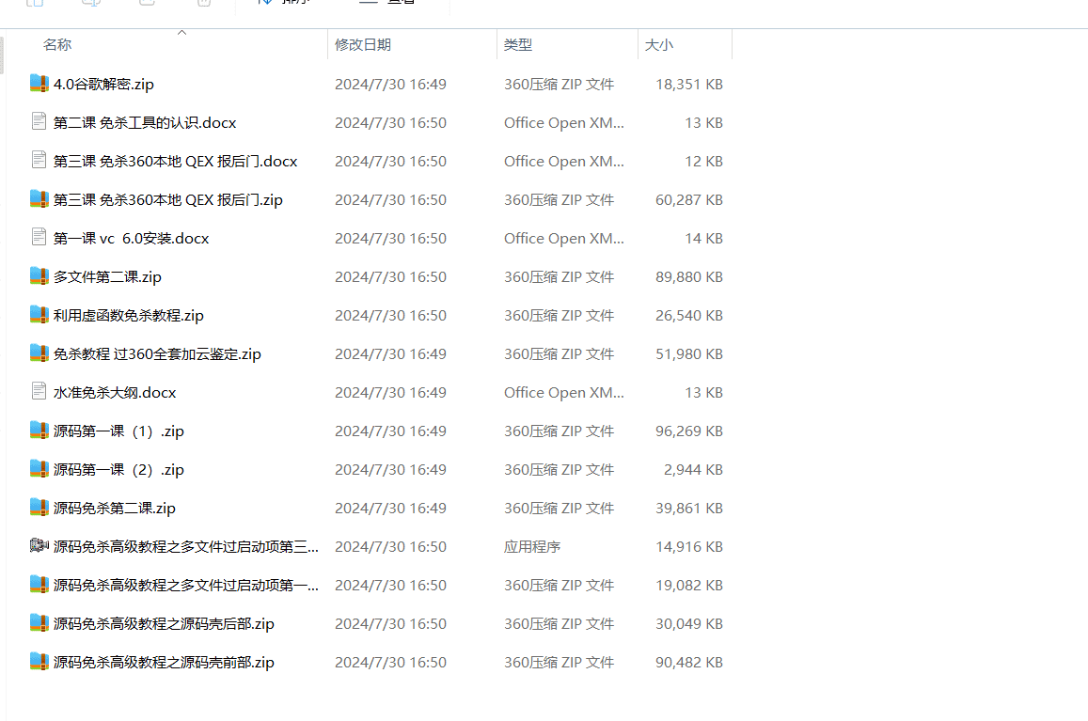Click the size value 19,082 KB
Screen dimensions: 1088x721
click(689, 585)
